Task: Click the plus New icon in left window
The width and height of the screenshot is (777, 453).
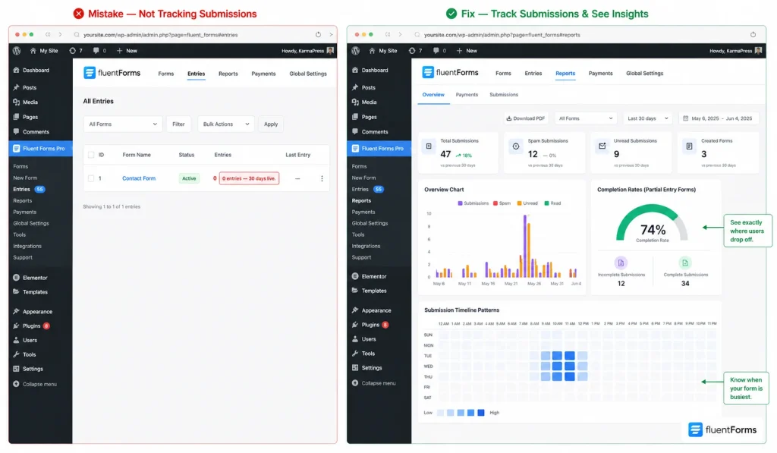Action: click(x=119, y=51)
